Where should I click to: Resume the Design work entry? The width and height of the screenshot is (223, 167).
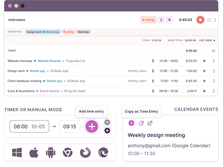click(x=205, y=71)
